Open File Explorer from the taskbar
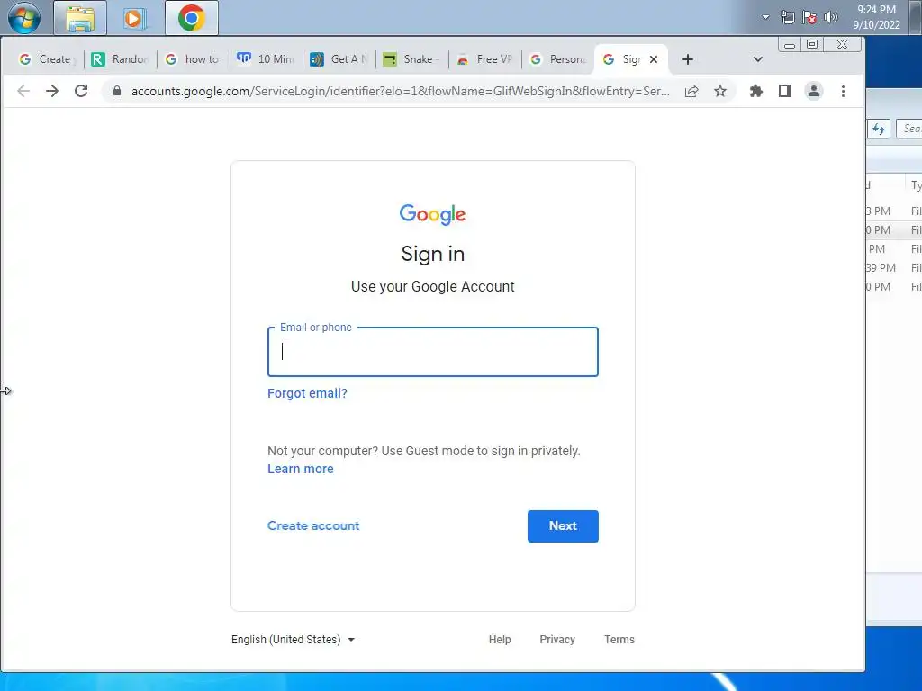 coord(80,18)
